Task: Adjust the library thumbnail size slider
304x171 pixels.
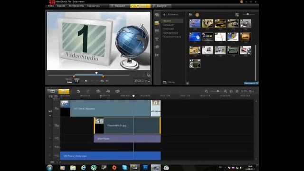Action: point(249,14)
